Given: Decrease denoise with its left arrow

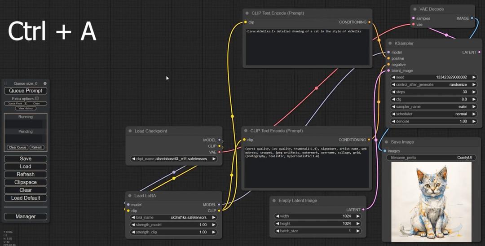Looking at the screenshot, I should pyautogui.click(x=393, y=122).
